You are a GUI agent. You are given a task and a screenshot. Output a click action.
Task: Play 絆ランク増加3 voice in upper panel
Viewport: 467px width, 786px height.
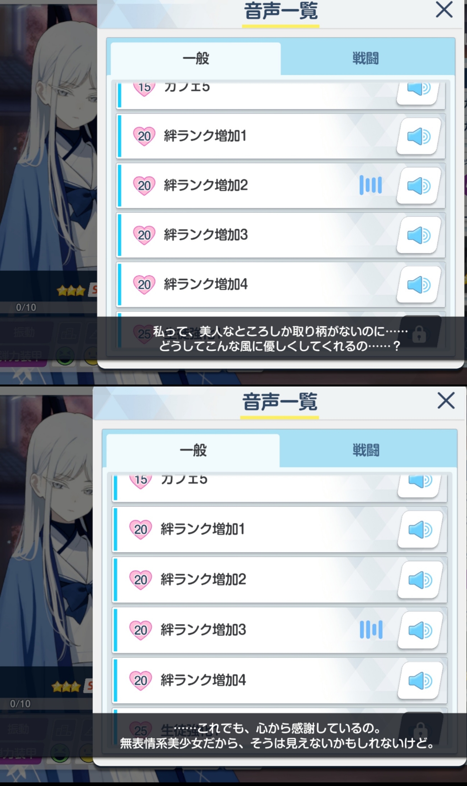click(x=419, y=235)
